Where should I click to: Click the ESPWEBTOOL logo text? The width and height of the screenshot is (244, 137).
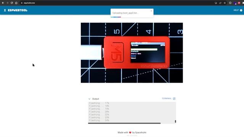18,10
